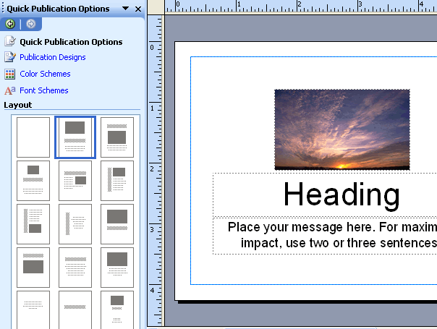Click the Color Schemes grid icon
The width and height of the screenshot is (437, 329).
tap(10, 74)
